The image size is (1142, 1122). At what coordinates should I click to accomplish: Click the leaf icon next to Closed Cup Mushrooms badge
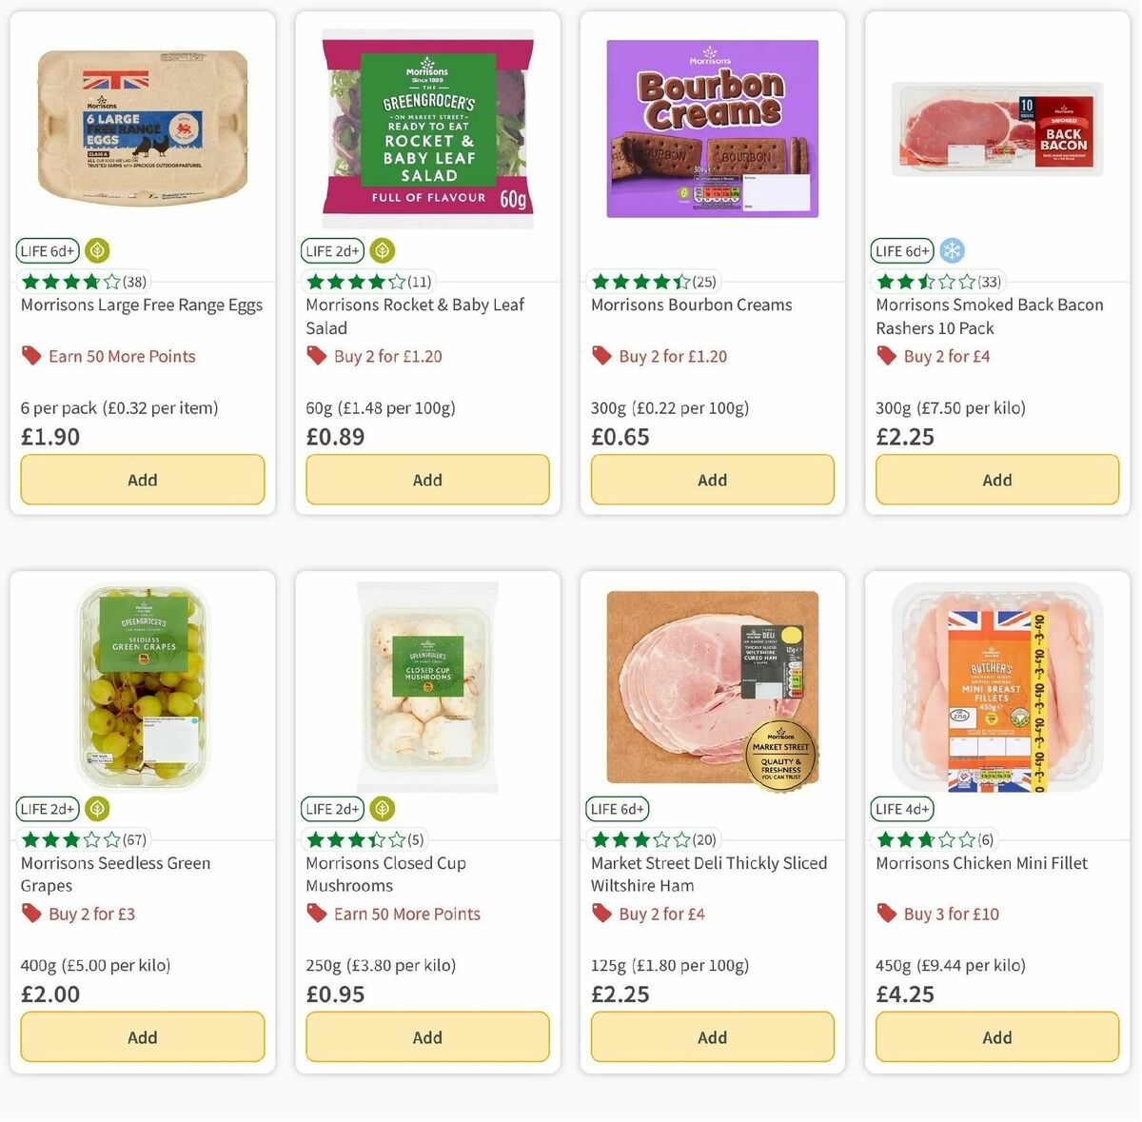click(x=382, y=809)
